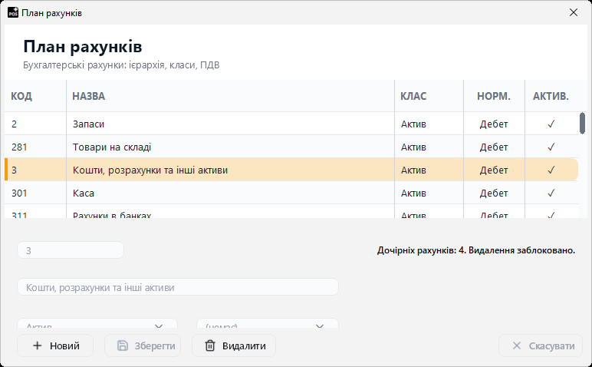The image size is (592, 367).
Task: Click active checkmark in highlighted row 3
Action: [x=551, y=170]
